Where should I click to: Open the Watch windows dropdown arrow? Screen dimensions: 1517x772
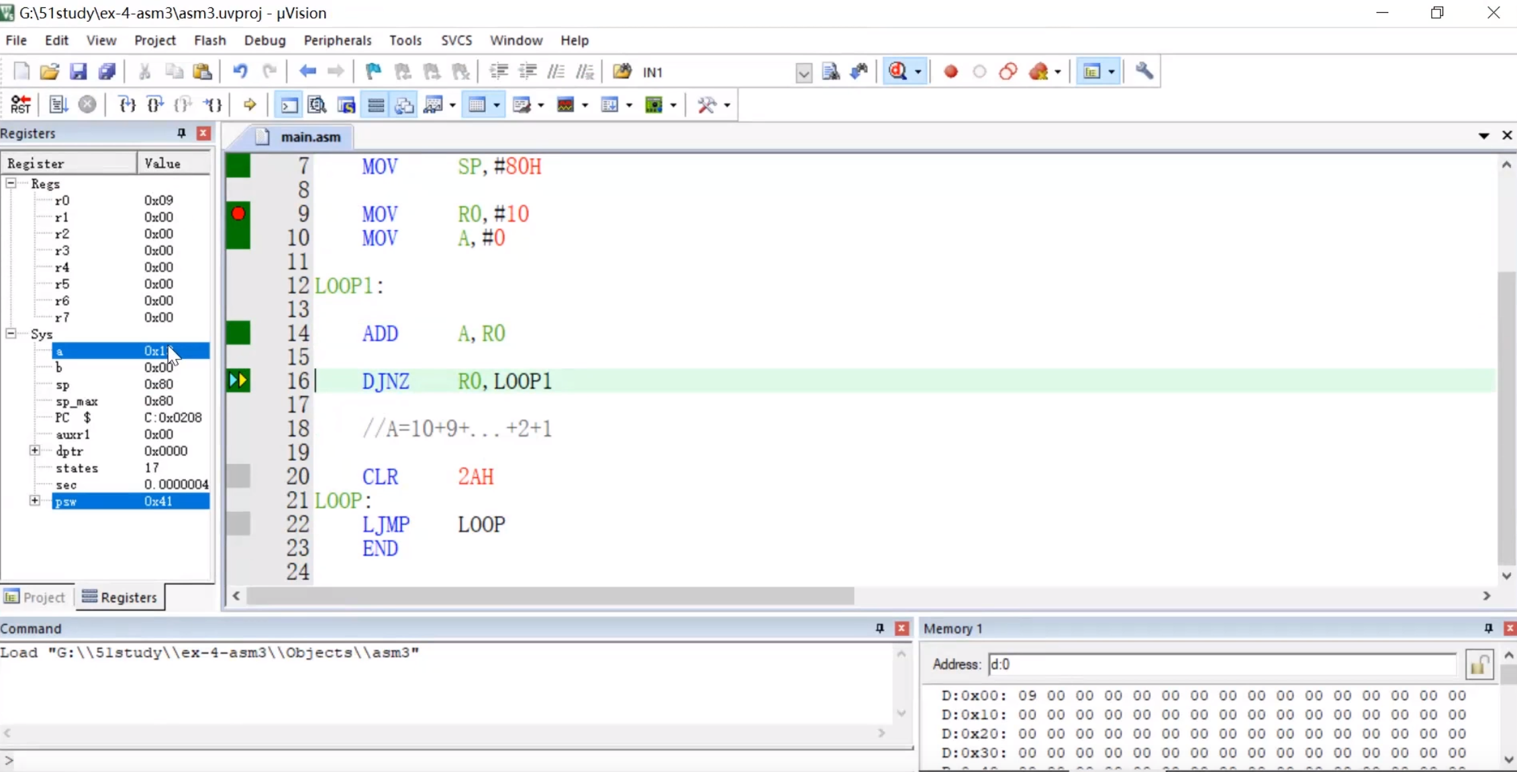[453, 105]
